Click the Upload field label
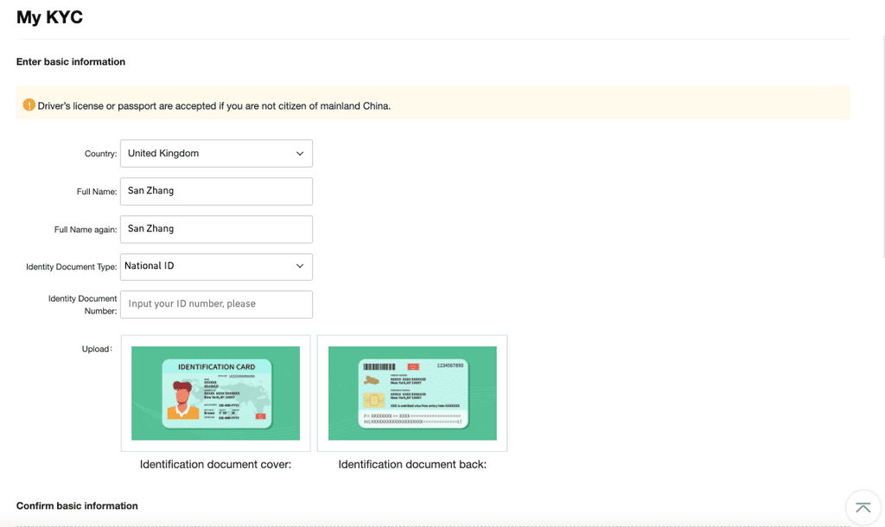 pos(97,349)
